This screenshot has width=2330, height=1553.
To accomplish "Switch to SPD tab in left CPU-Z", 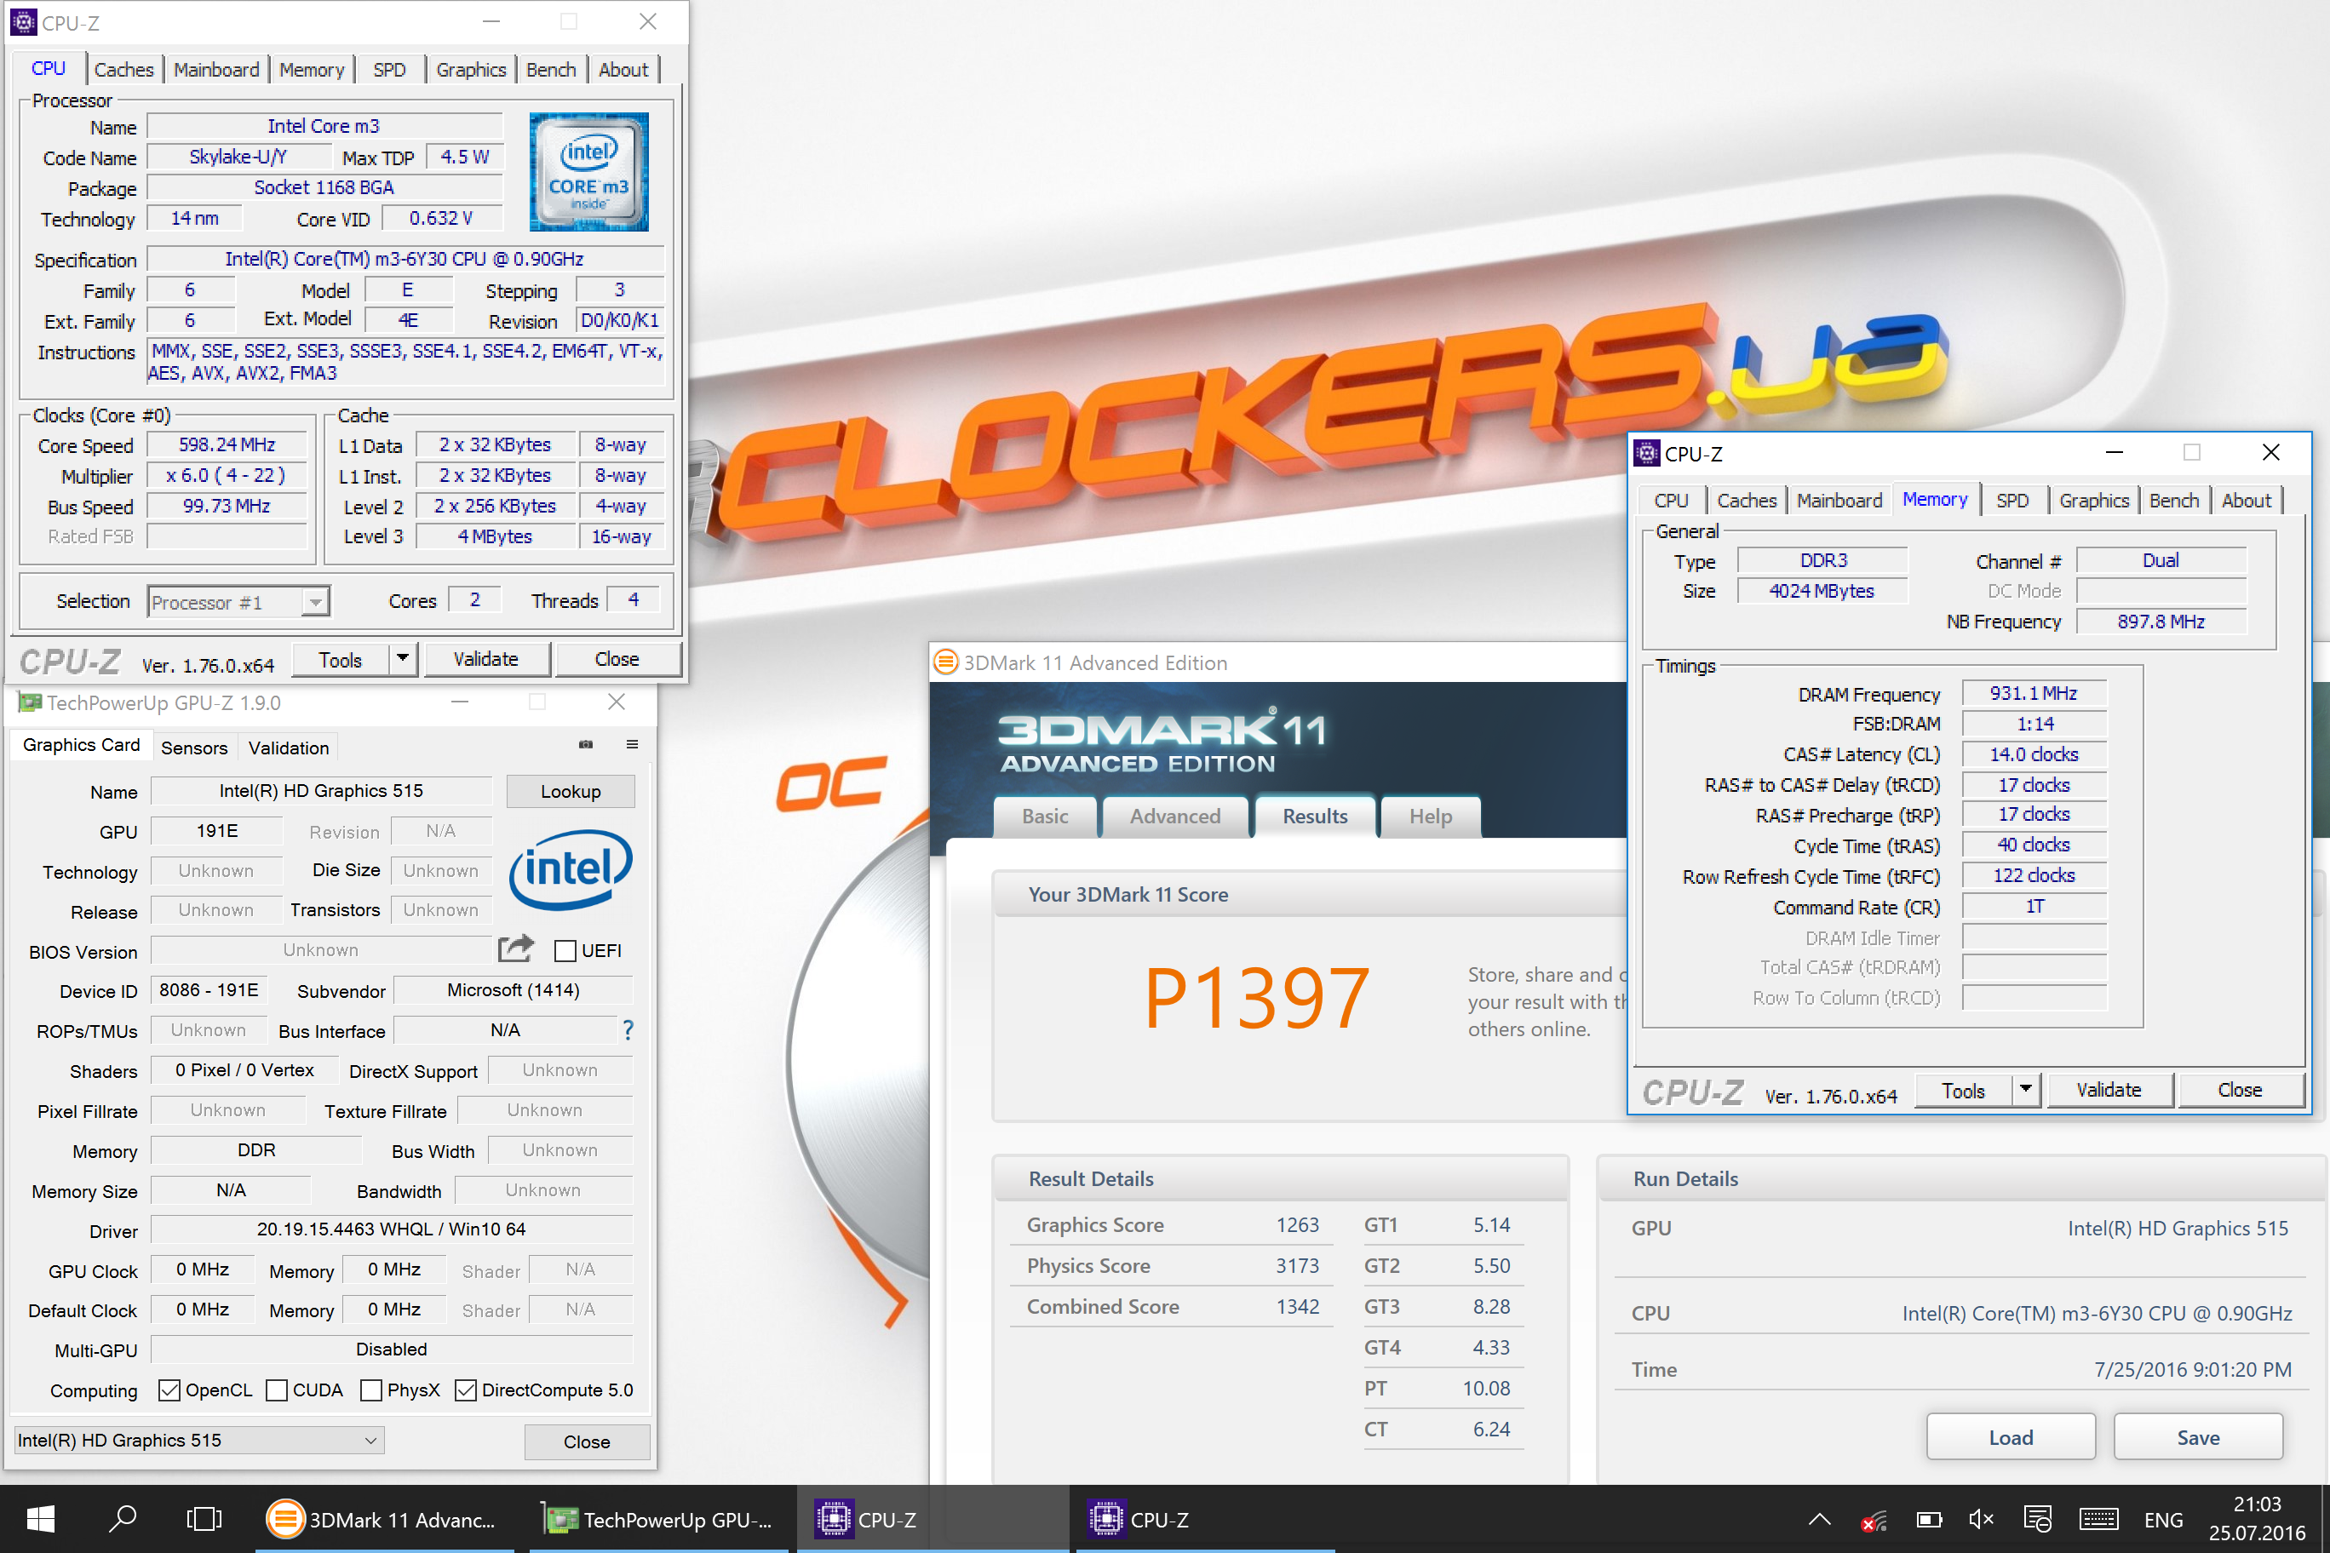I will [389, 69].
